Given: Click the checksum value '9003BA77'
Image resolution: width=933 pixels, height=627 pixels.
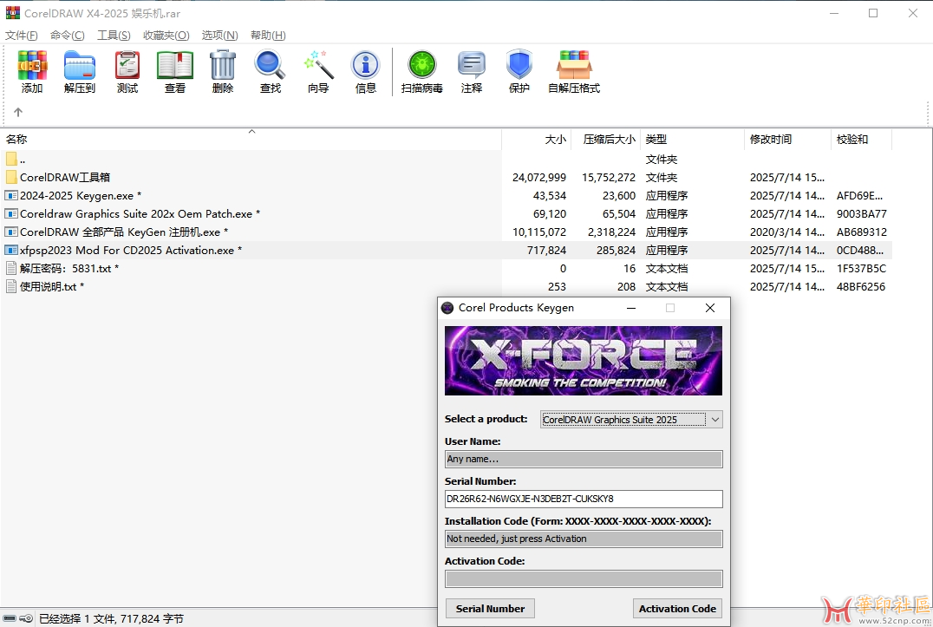Looking at the screenshot, I should pyautogui.click(x=862, y=213).
